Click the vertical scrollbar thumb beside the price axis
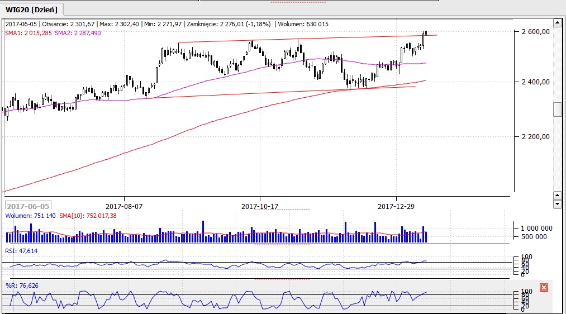This screenshot has height=314, width=566. tap(557, 110)
